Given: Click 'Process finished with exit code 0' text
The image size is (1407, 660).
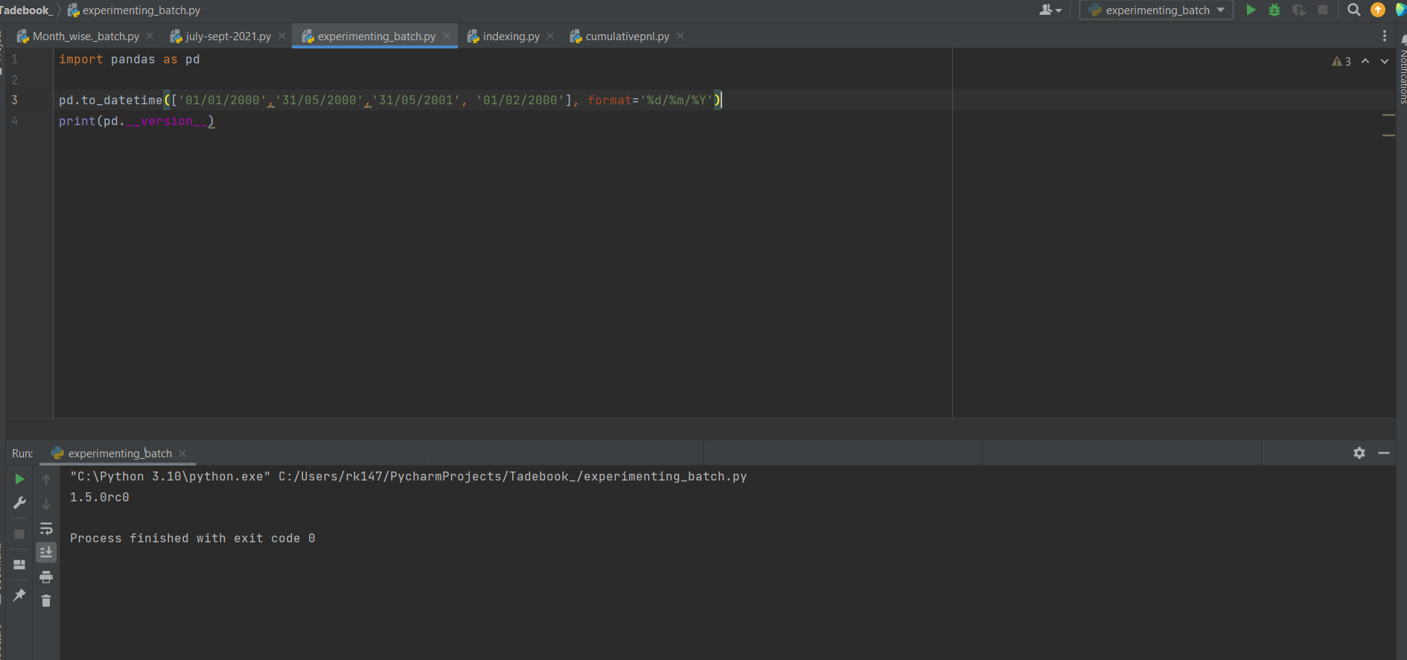Looking at the screenshot, I should tap(192, 538).
